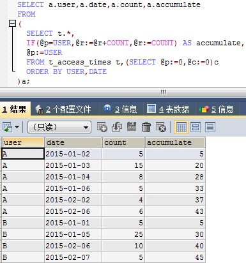Select date cell 2015-01-06
The image size is (246, 263).
click(73, 188)
